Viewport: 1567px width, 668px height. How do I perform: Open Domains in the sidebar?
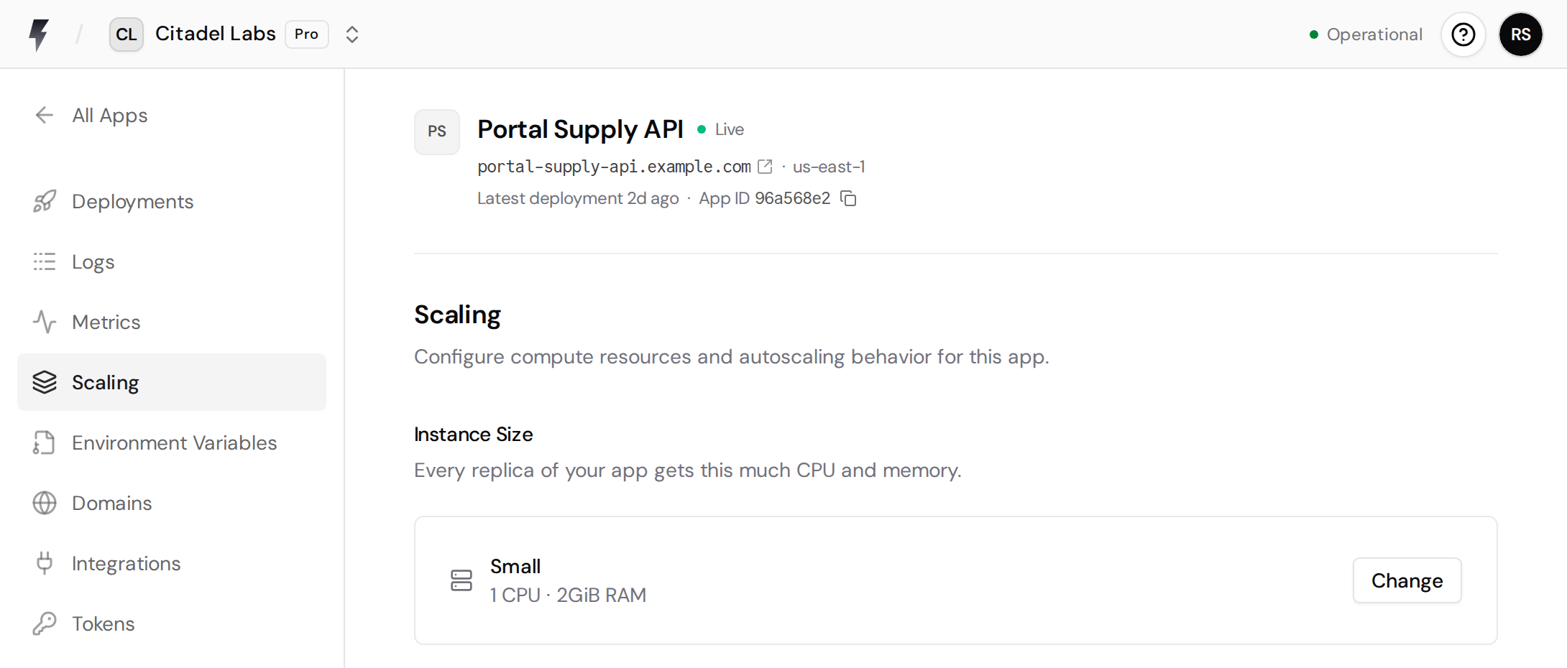point(172,503)
